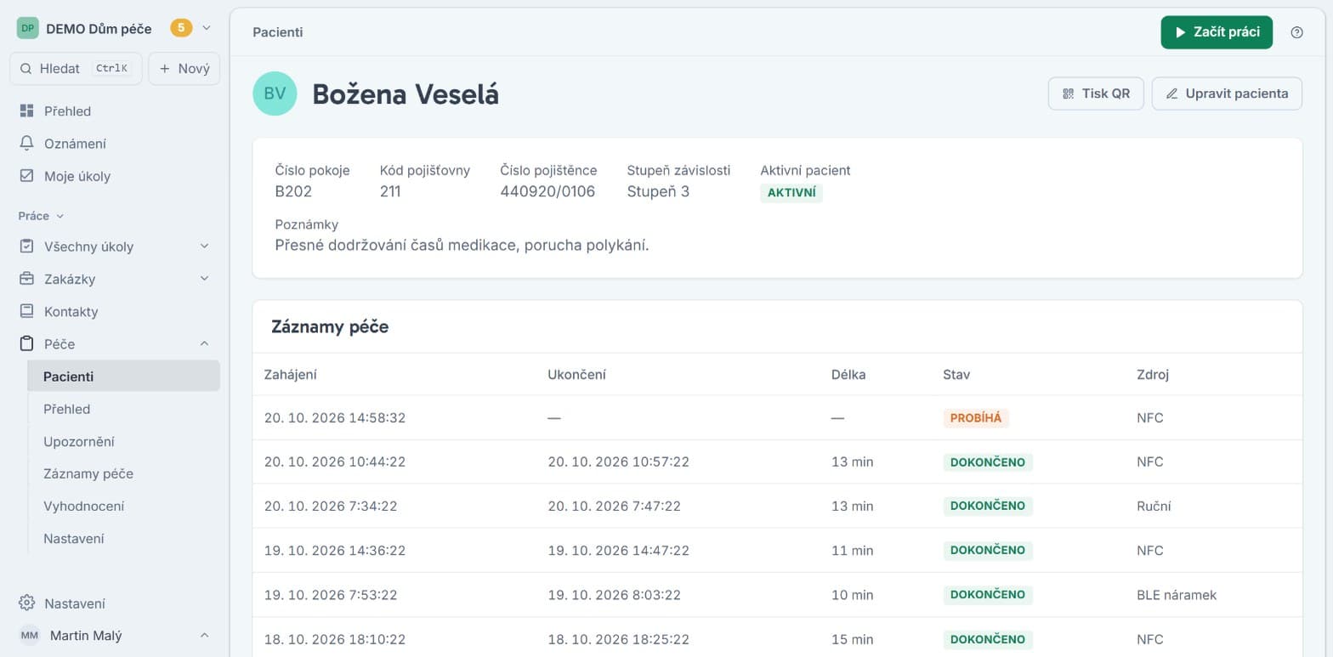Expand the Všechny úkoly chevron

[204, 246]
